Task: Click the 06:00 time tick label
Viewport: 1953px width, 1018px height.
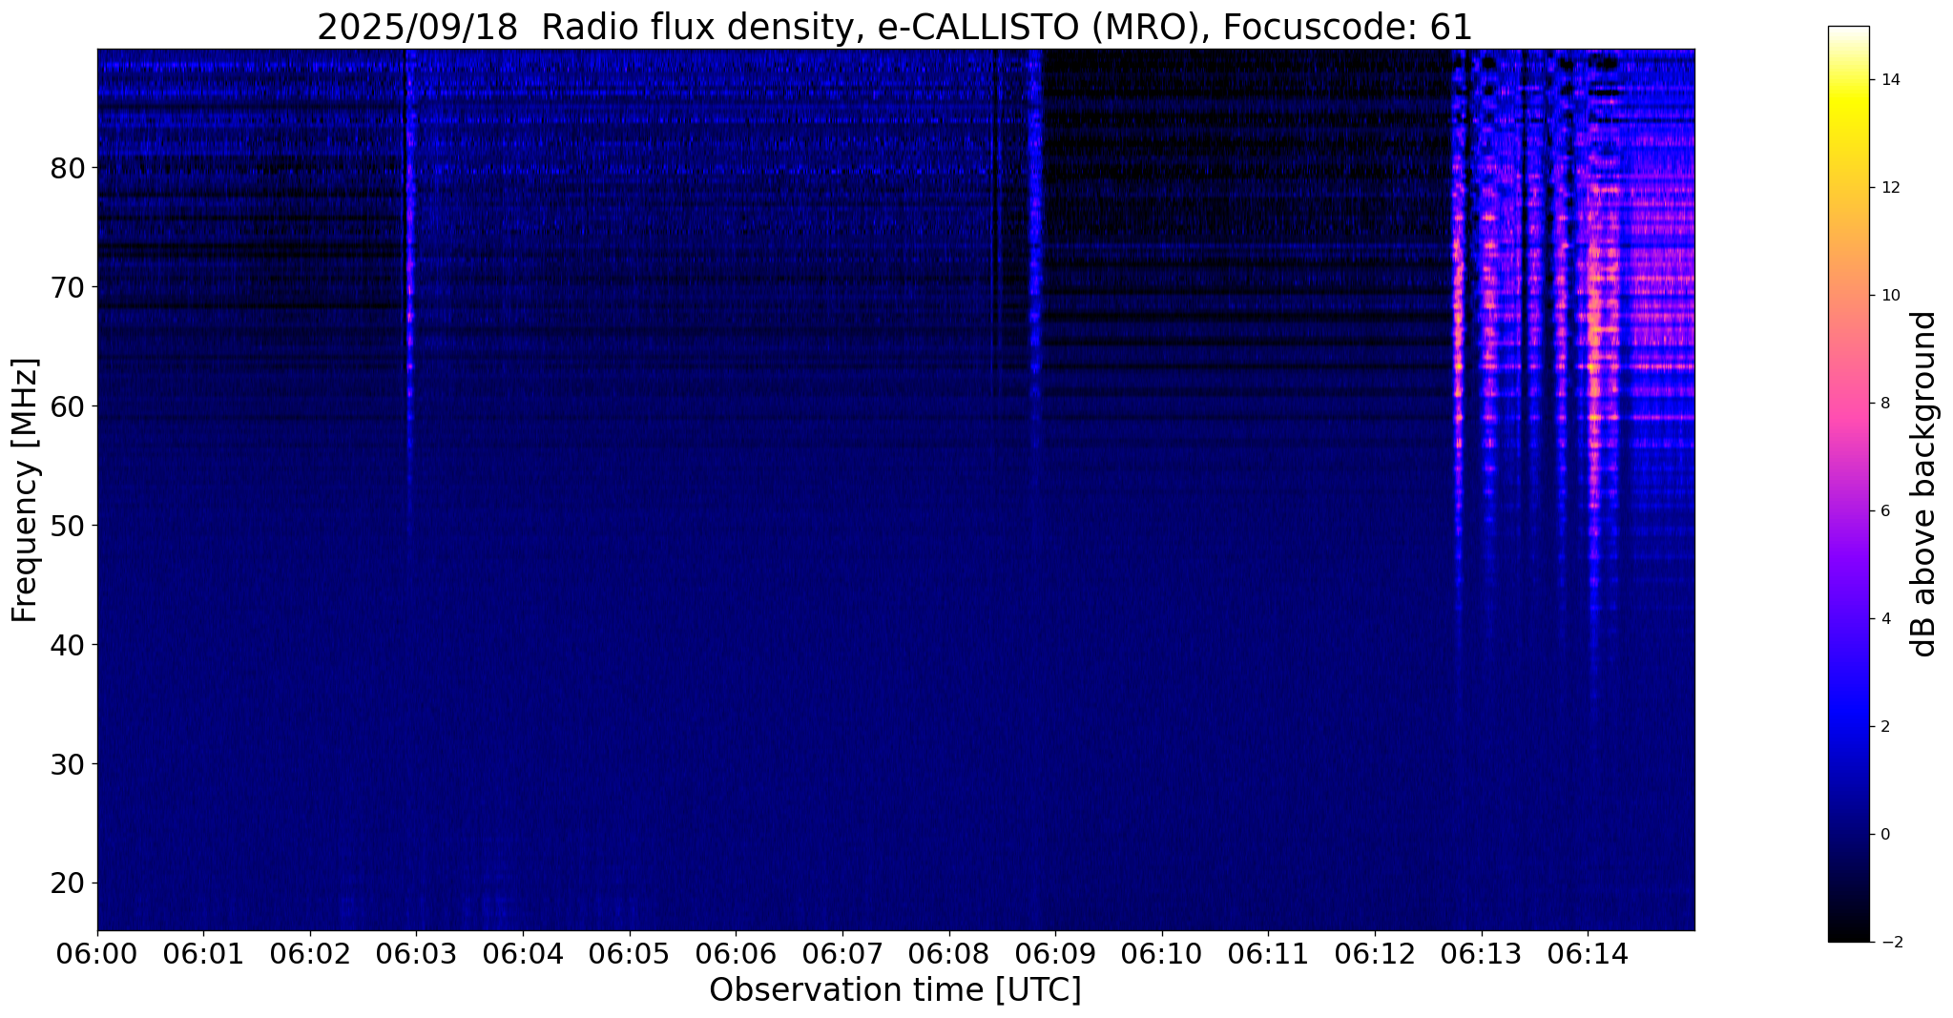Action: tap(97, 954)
